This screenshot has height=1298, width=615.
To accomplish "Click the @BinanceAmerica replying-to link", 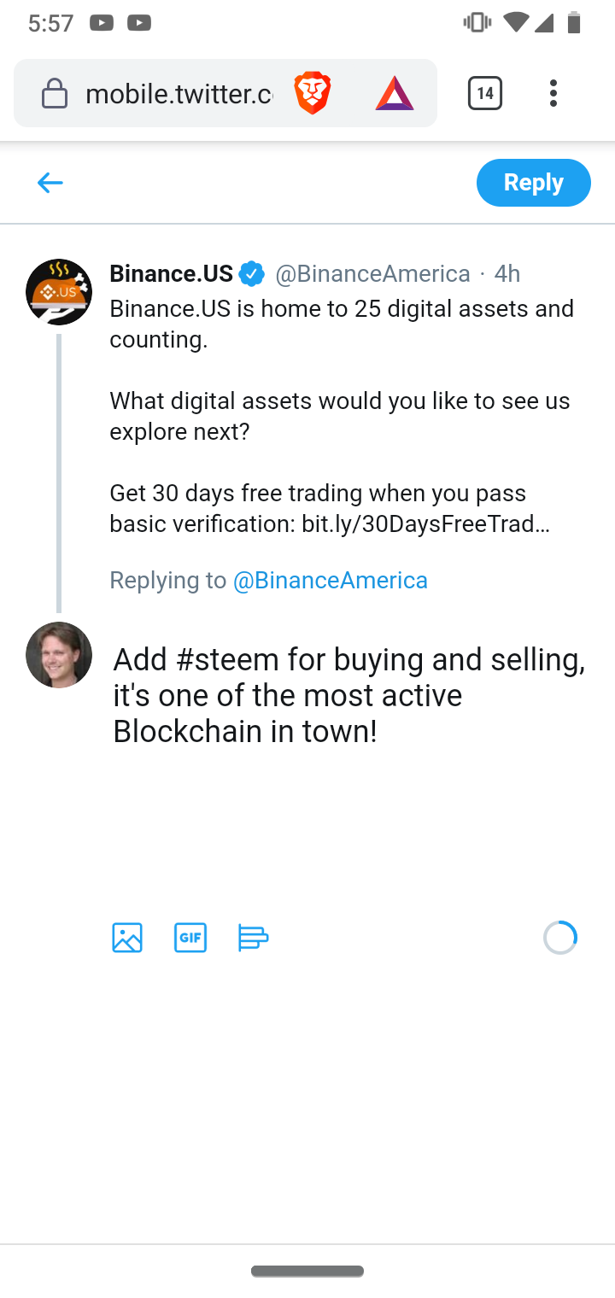I will pos(331,581).
